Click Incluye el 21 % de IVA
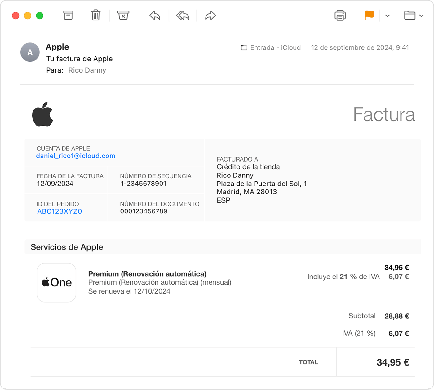This screenshot has height=390, width=434. click(343, 277)
